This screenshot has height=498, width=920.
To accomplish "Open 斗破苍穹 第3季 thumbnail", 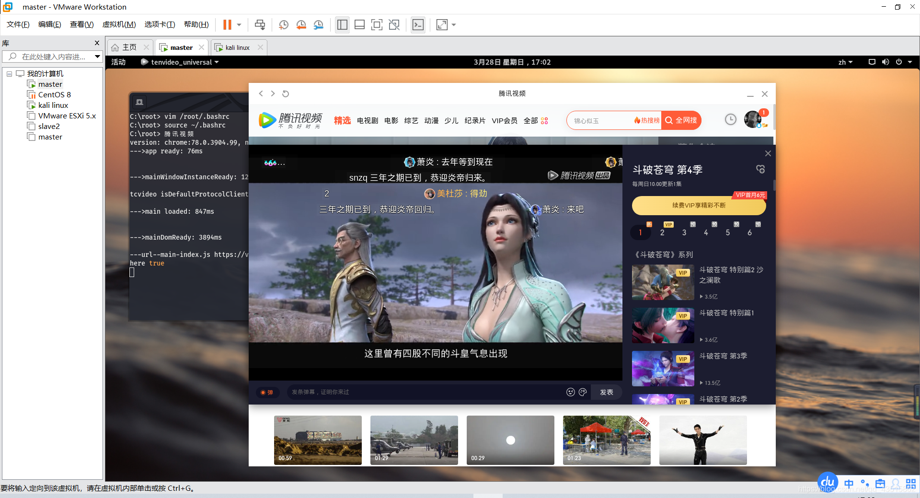I will tap(663, 369).
